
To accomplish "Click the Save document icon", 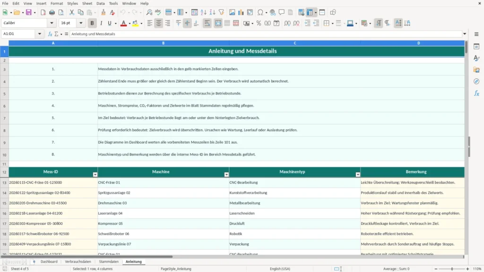I will pyautogui.click(x=29, y=12).
